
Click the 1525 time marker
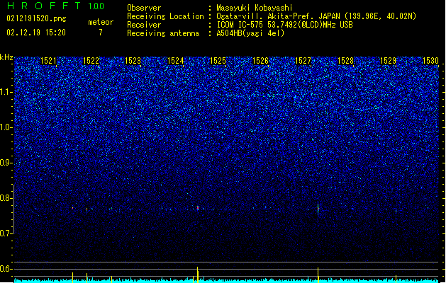pyautogui.click(x=218, y=61)
